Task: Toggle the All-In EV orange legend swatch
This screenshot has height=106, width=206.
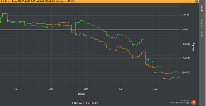Action: [86, 103]
